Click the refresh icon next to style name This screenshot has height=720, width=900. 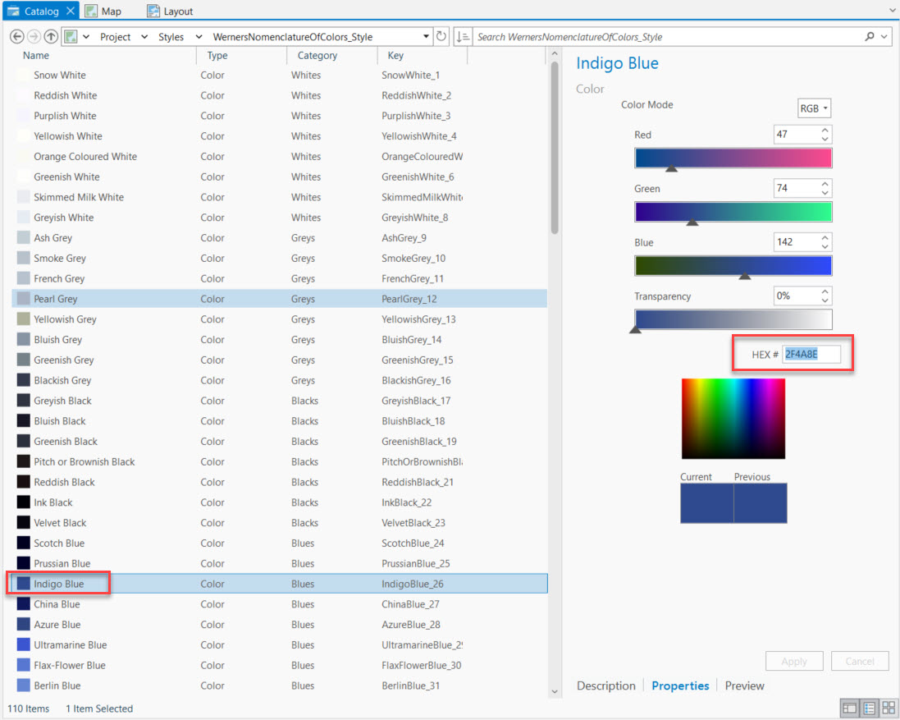coord(441,36)
